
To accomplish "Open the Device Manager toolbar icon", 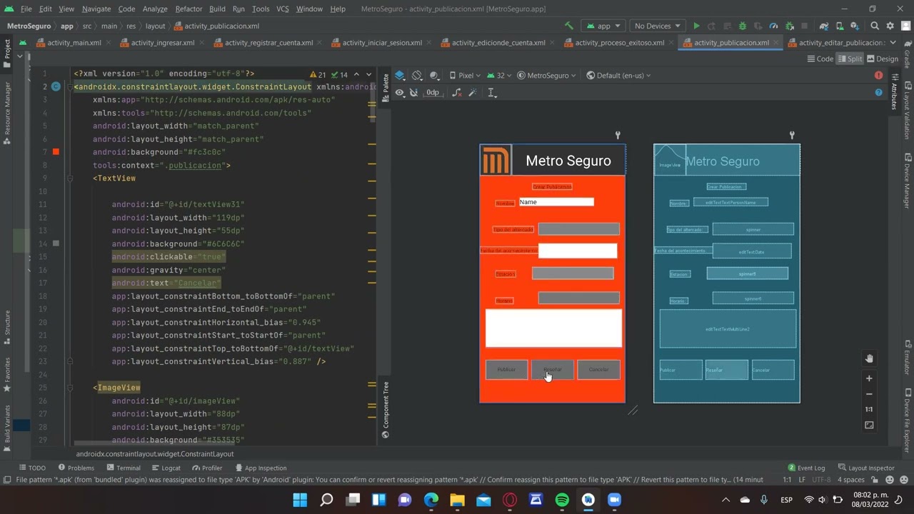I will (840, 26).
